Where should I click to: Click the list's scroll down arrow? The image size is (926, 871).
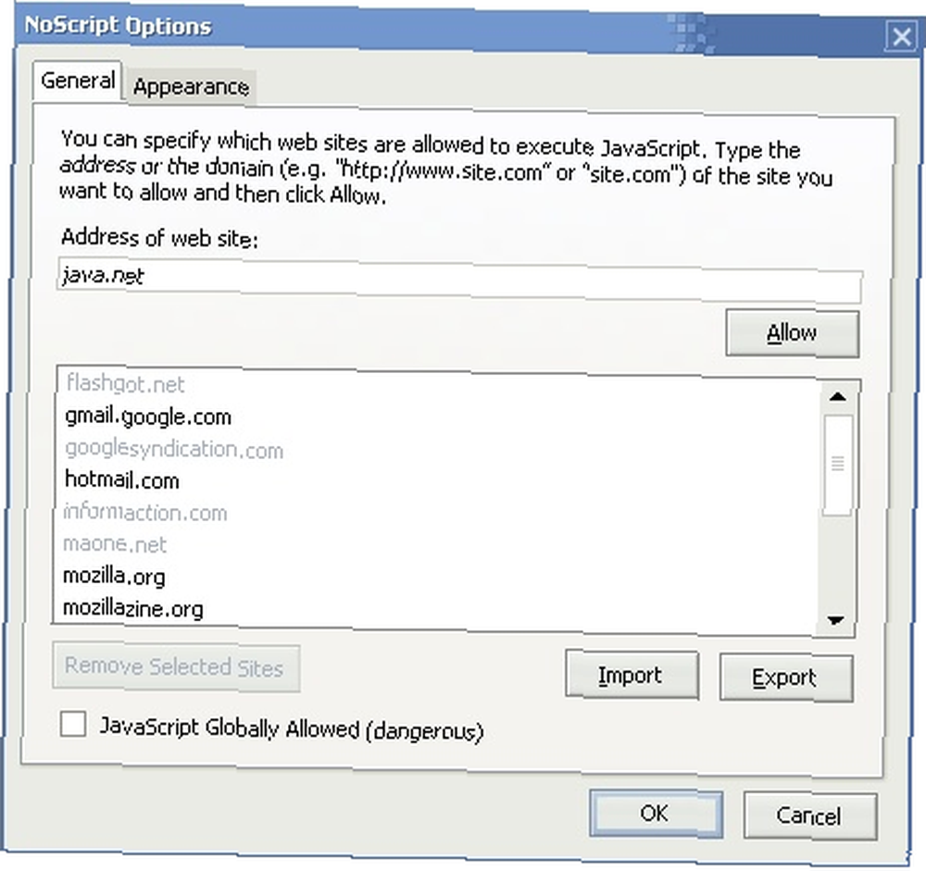coord(835,620)
